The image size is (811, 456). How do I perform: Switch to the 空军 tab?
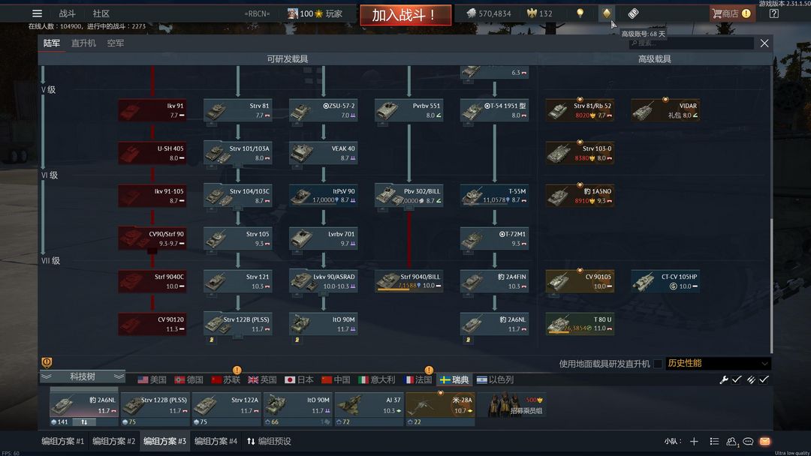pos(116,43)
